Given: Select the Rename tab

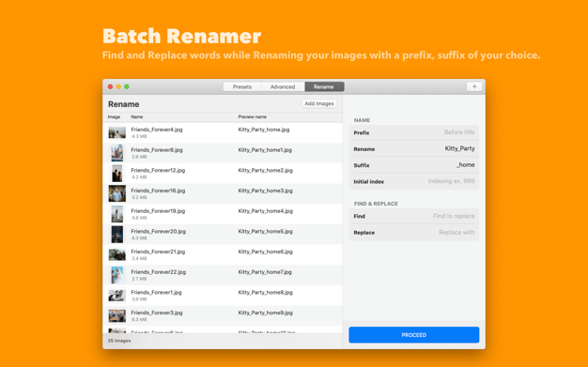Looking at the screenshot, I should coord(324,86).
